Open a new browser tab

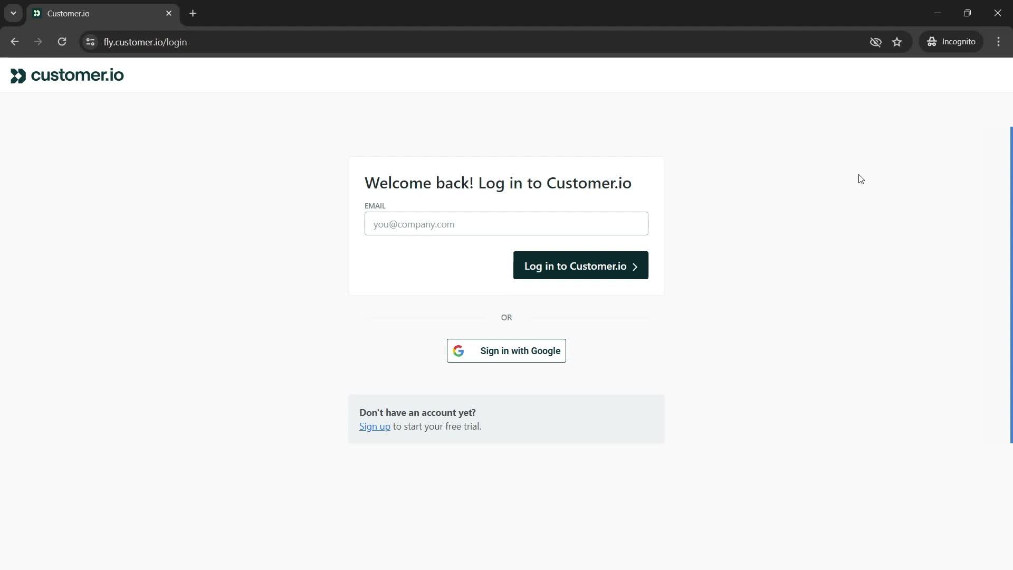pos(193,13)
